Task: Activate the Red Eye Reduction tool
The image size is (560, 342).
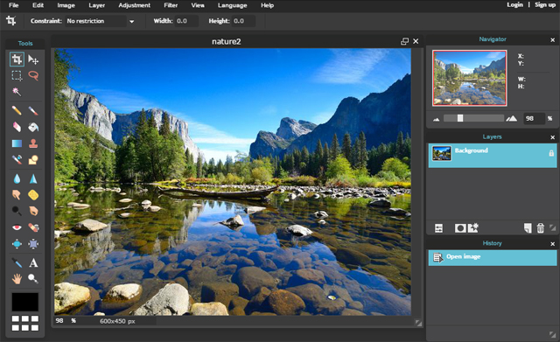Action: click(x=17, y=227)
